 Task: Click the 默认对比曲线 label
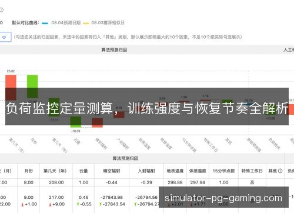click(x=25, y=23)
